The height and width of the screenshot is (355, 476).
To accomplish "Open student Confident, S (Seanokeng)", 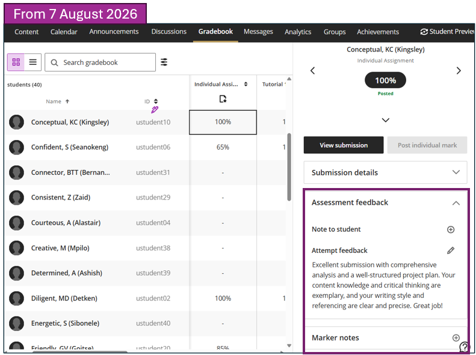I will [x=70, y=147].
